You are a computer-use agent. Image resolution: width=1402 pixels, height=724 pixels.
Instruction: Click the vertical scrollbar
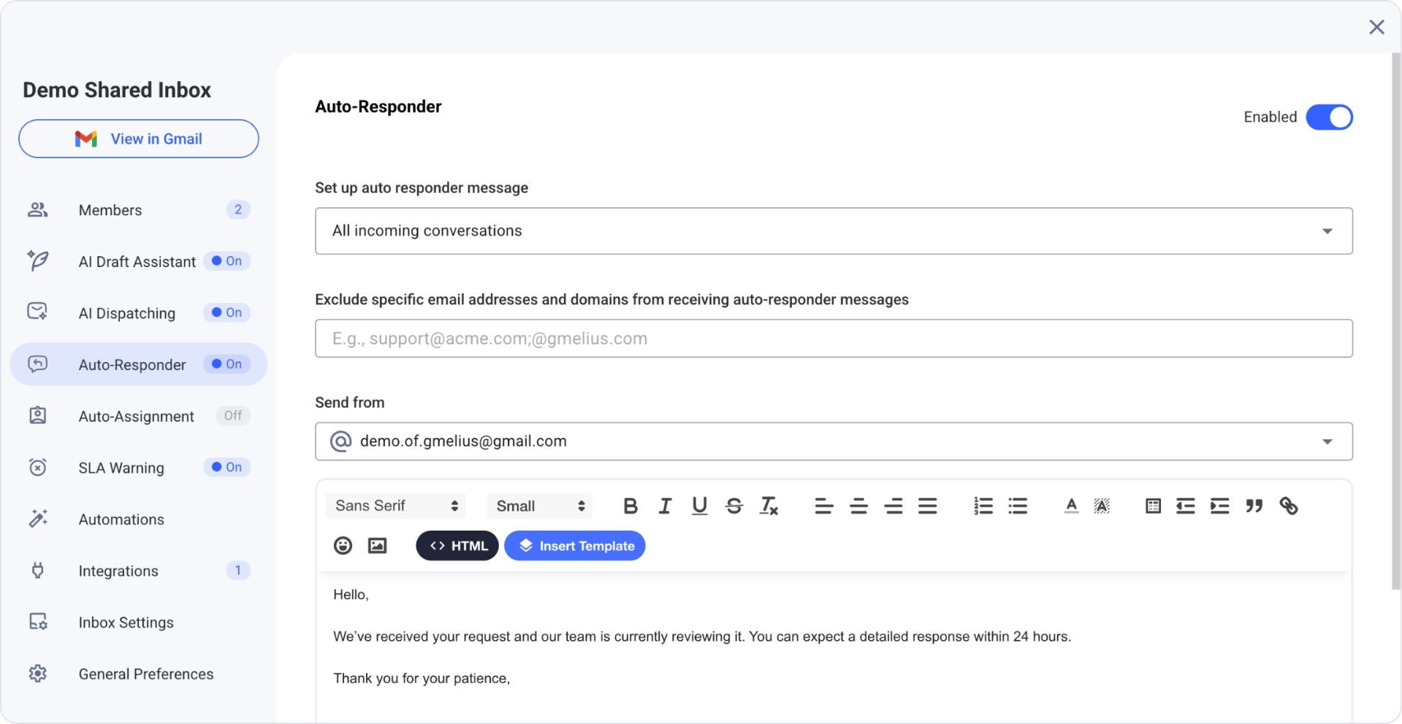[1396, 321]
